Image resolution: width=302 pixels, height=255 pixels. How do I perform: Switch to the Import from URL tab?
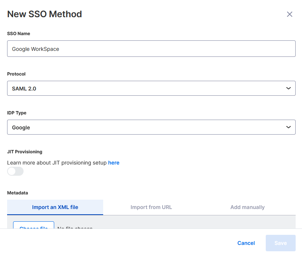click(151, 207)
